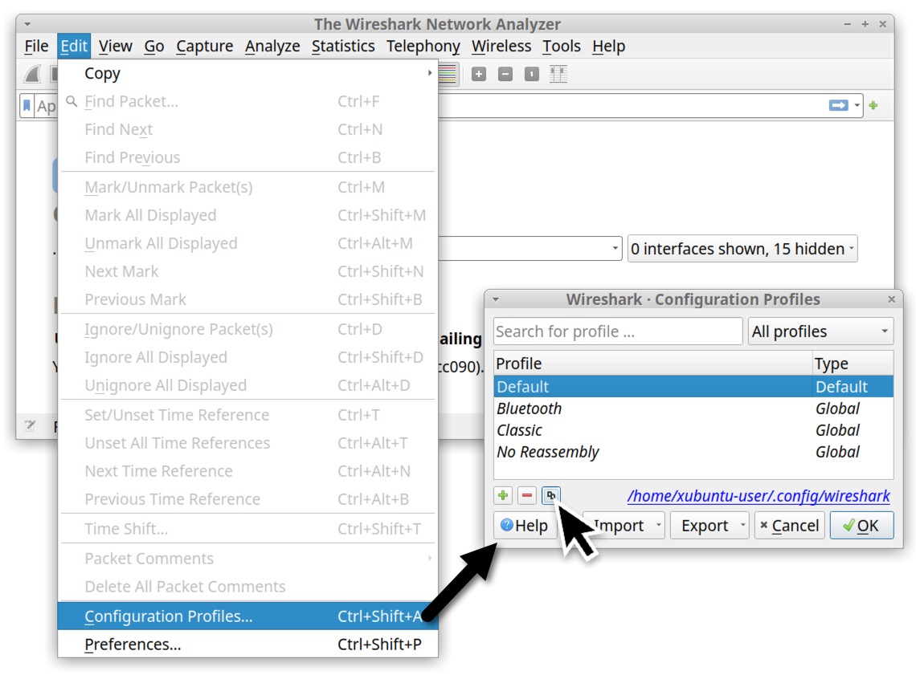Click Help button in profiles dialog
916x675 pixels.
point(524,526)
